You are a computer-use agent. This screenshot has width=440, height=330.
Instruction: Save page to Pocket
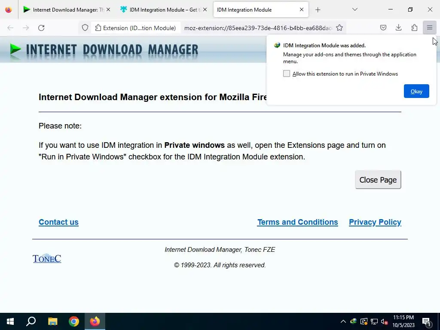(x=383, y=27)
